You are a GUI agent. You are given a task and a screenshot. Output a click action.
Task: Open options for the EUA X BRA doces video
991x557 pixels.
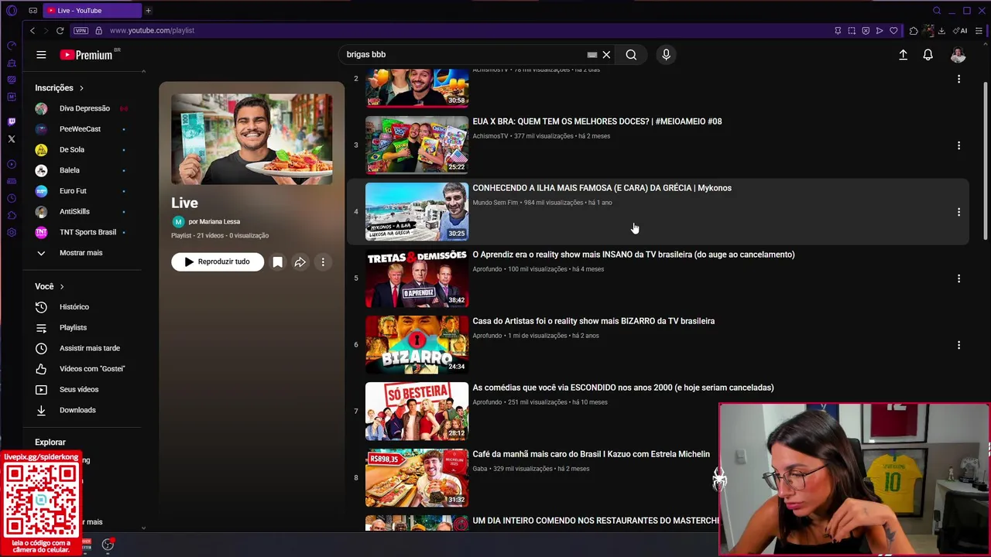(958, 145)
